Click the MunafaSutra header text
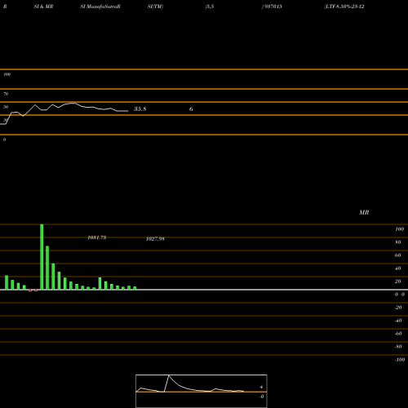 point(104,7)
